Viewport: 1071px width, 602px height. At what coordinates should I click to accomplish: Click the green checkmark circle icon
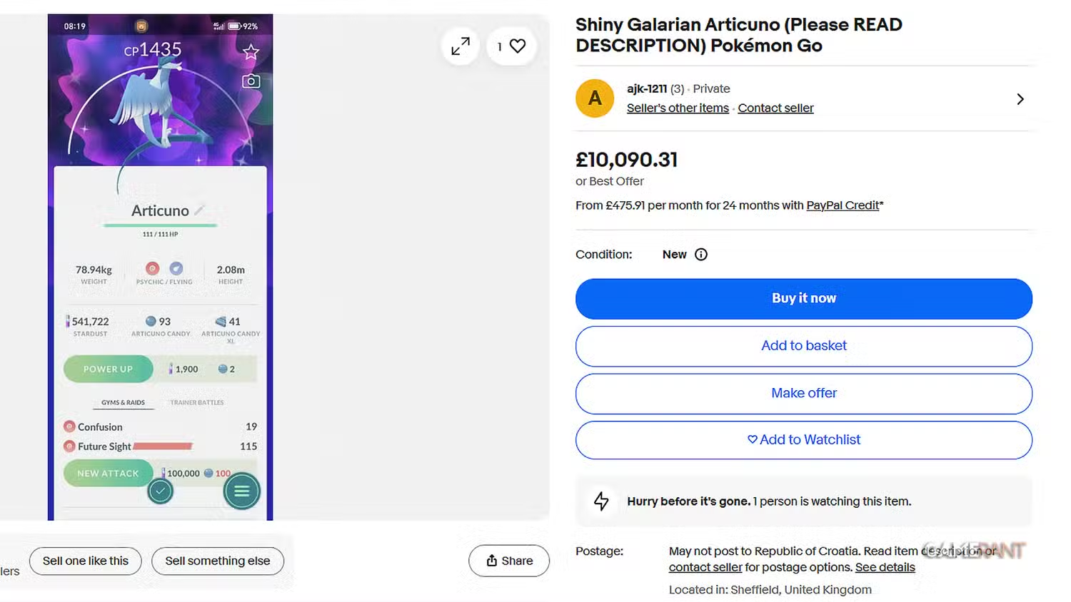161,491
